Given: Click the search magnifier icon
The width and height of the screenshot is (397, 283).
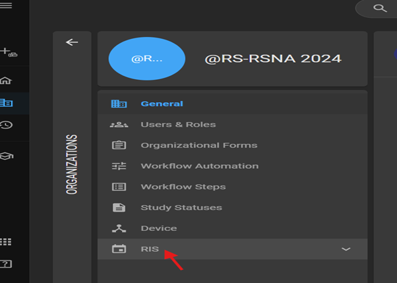Looking at the screenshot, I should click(380, 8).
